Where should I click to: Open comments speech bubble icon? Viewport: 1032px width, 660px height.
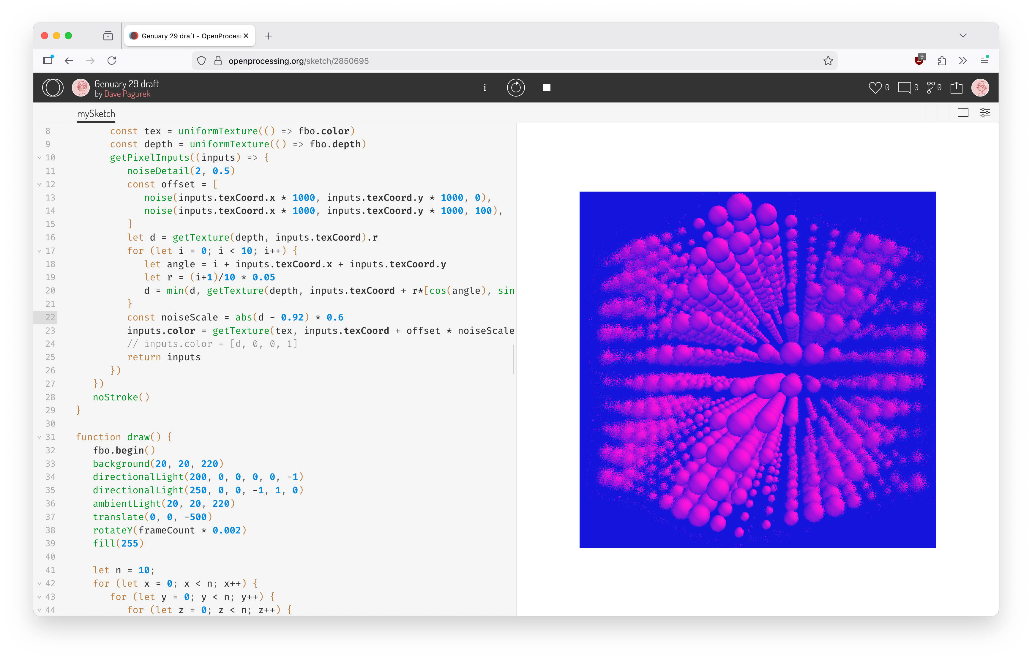point(904,87)
